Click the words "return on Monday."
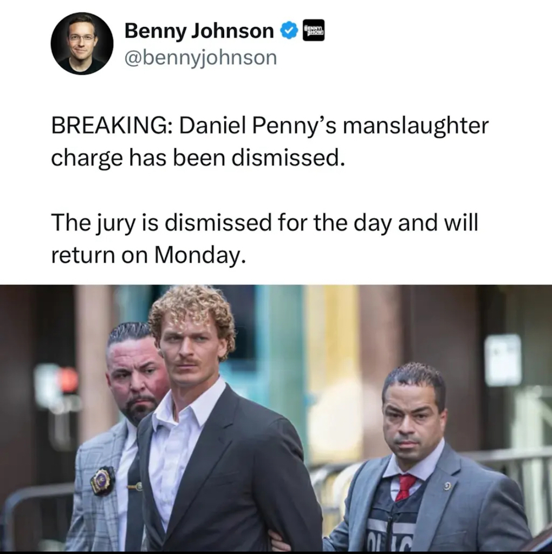Screen dimensions: 552x554 tap(148, 255)
